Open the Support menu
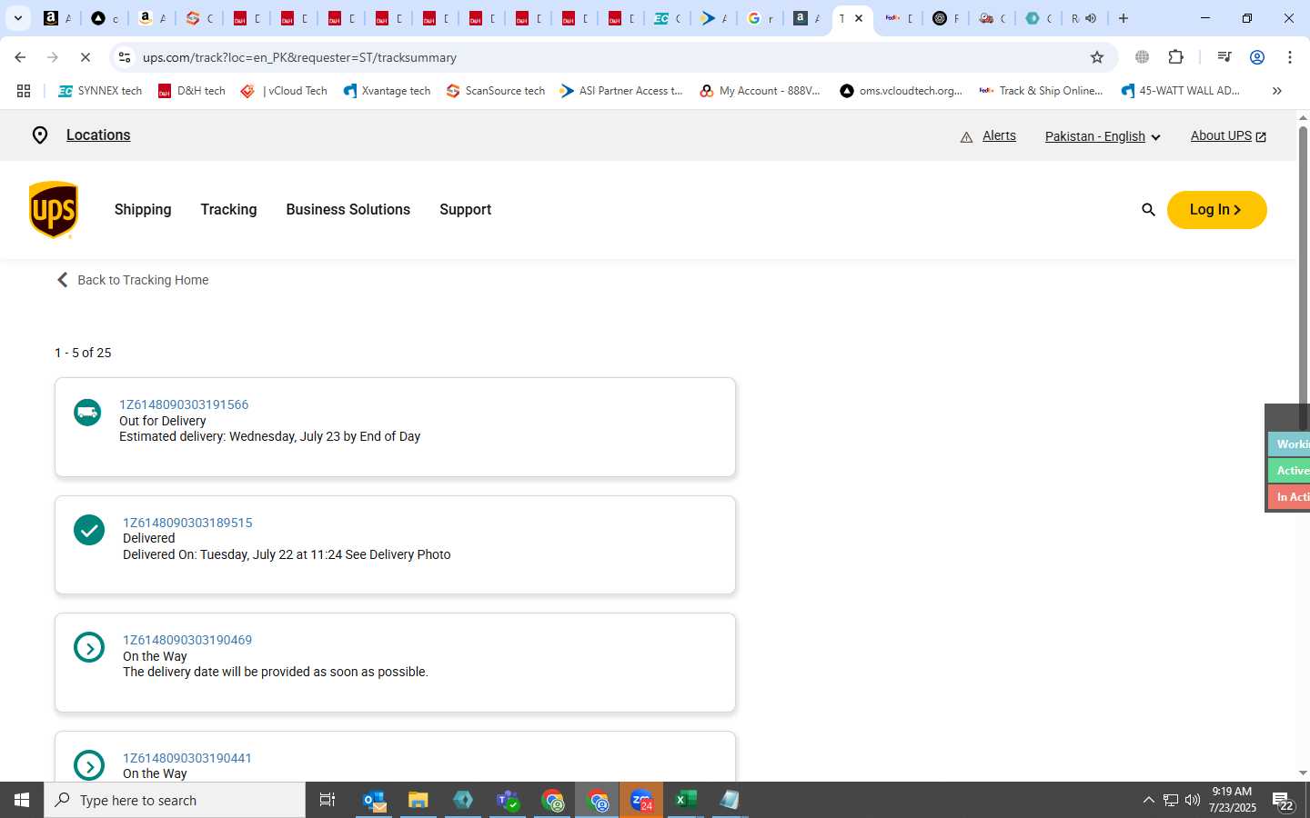This screenshot has height=818, width=1310. pyautogui.click(x=465, y=210)
